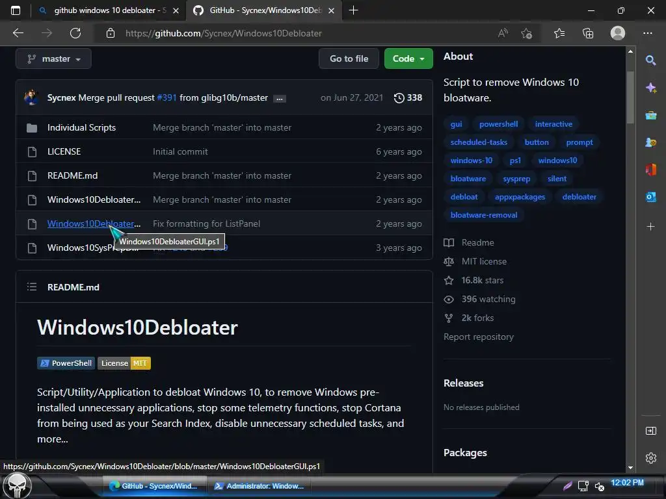Open the sidebar Microsoft 365 icon
Viewport: 666px width, 499px height.
tap(650, 170)
